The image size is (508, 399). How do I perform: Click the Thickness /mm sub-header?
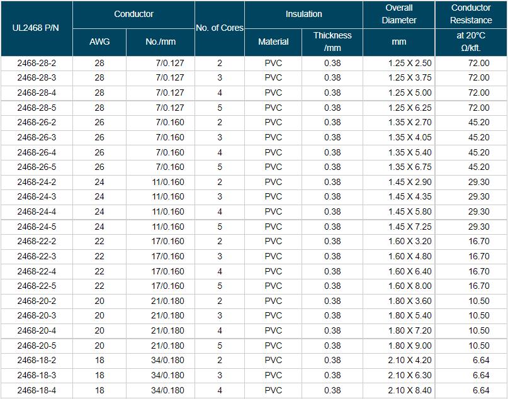pyautogui.click(x=332, y=42)
